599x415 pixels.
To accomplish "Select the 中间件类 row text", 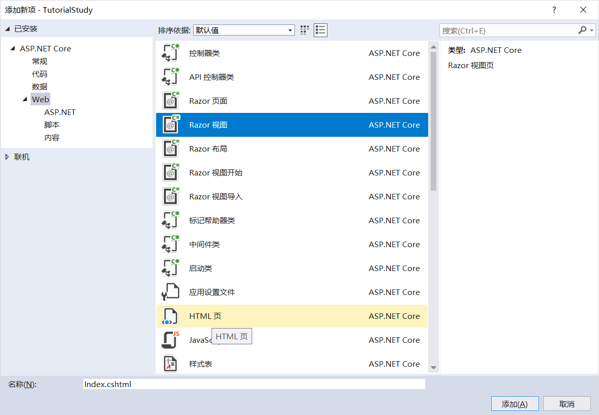I will click(204, 244).
